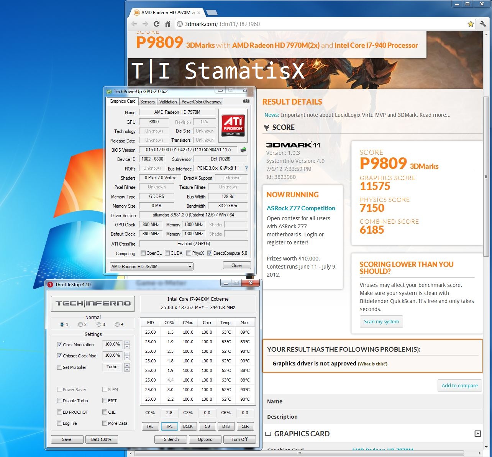Bookmark this page with the star icon

tap(471, 24)
